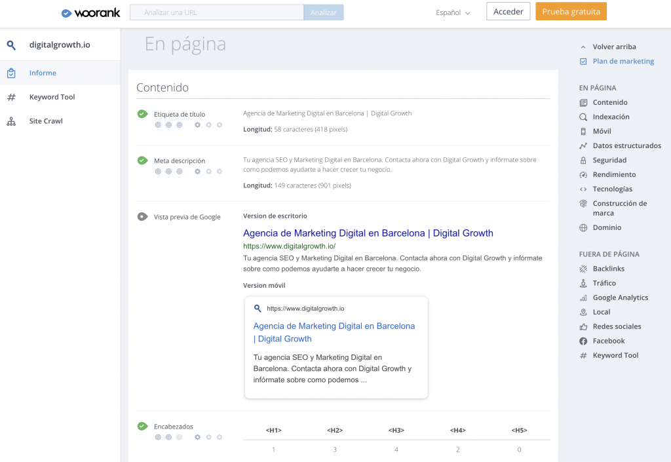Click the Plan de marketing link
Viewport: 671px width, 462px height.
coord(623,61)
